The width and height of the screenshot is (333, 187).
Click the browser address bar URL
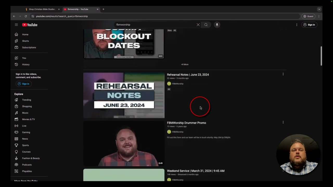62,16
